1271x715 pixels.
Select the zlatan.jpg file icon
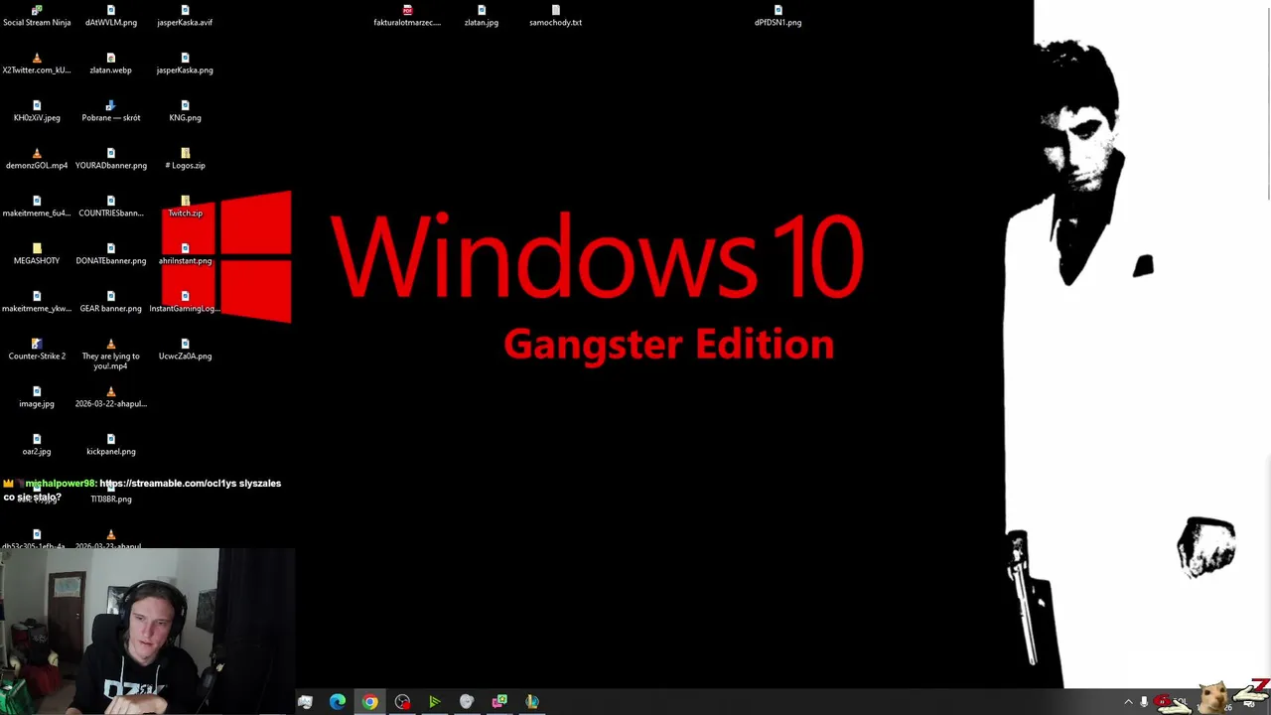482,16
